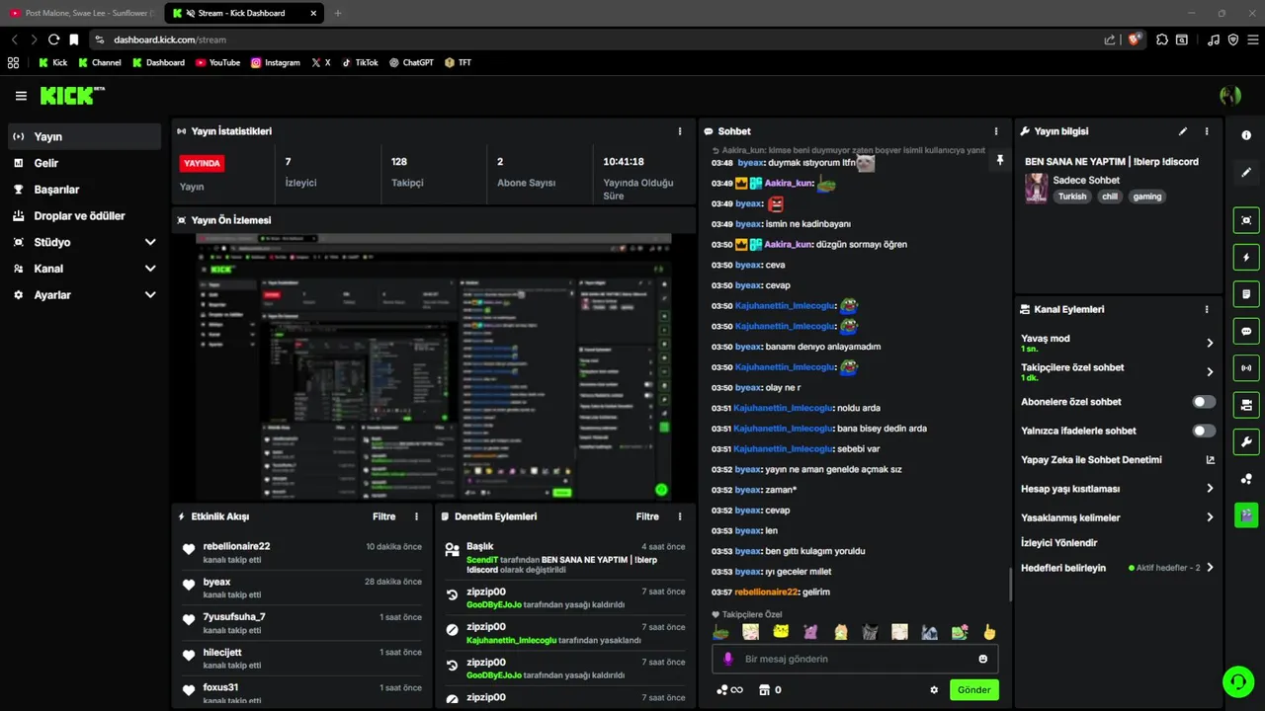
Task: Click the Turkish tag chip
Action: (x=1071, y=197)
